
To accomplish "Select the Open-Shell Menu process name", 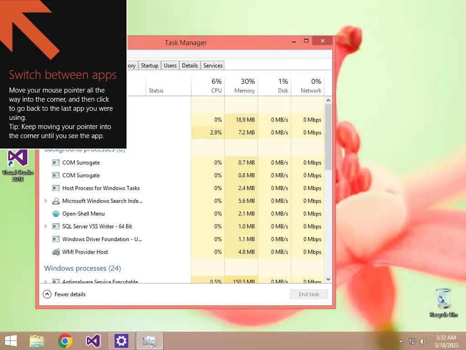I will [x=84, y=214].
